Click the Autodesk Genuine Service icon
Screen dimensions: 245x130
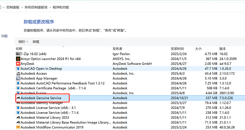[18, 98]
